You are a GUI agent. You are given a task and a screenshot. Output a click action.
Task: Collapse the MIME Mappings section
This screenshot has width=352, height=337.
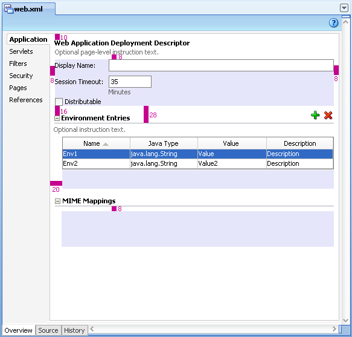[x=57, y=201]
